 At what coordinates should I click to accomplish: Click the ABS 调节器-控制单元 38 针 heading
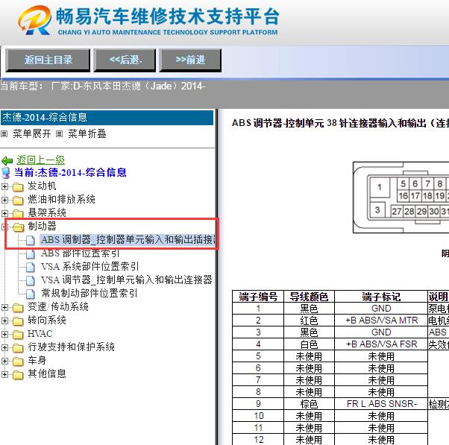coord(340,123)
